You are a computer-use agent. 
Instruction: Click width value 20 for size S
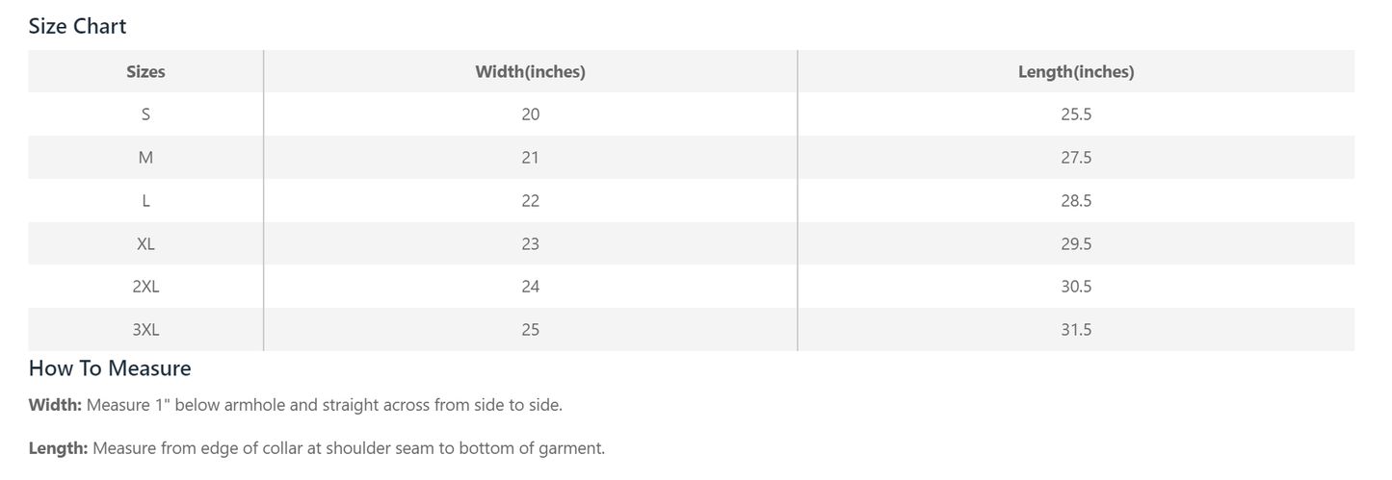click(530, 114)
